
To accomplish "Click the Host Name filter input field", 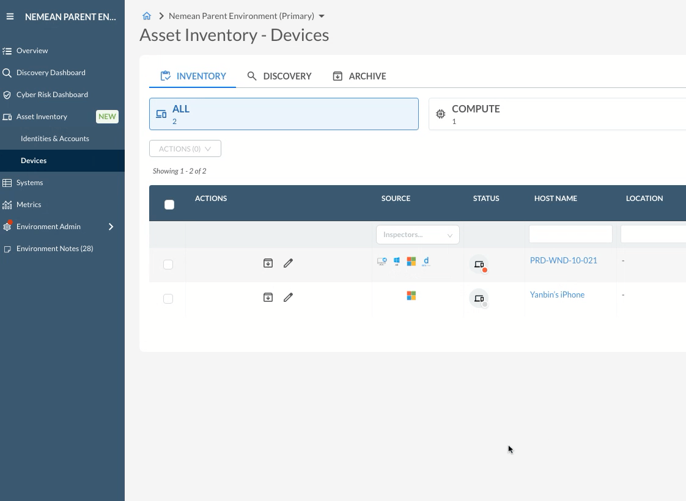I will [x=570, y=235].
